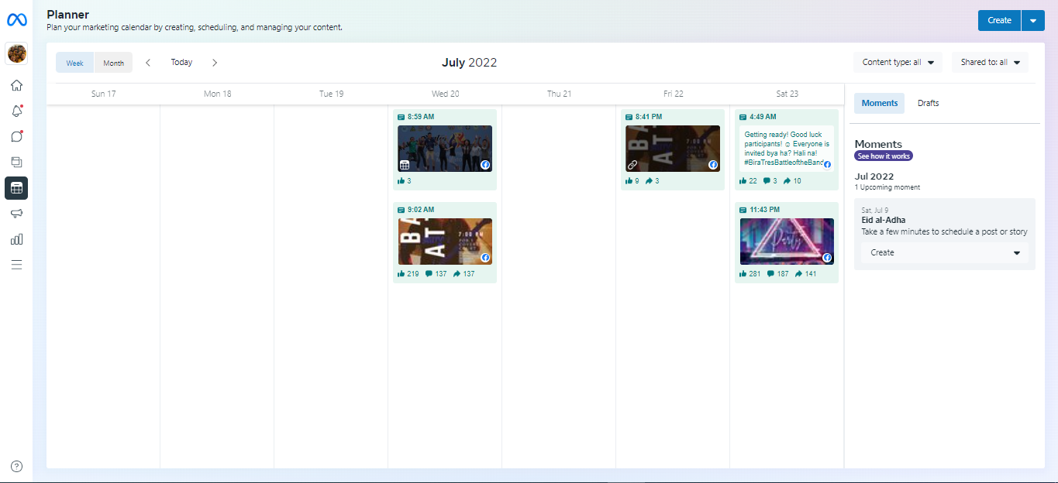Viewport: 1058px width, 483px height.
Task: Click shares count 141 on 11:43 PM post
Action: click(805, 274)
